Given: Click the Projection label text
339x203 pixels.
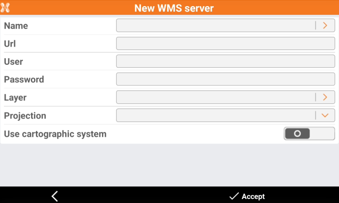Looking at the screenshot, I should click(25, 116).
